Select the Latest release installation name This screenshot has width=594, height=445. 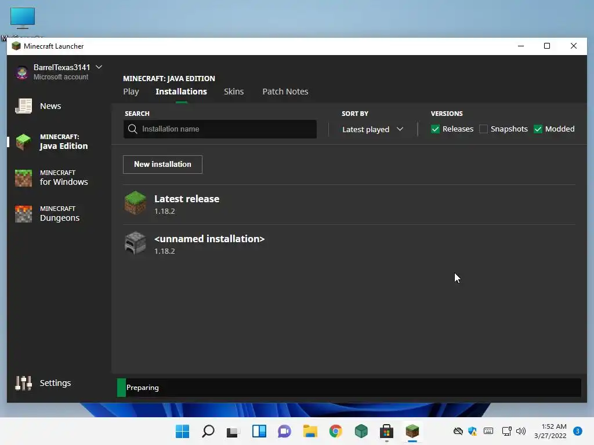click(187, 199)
